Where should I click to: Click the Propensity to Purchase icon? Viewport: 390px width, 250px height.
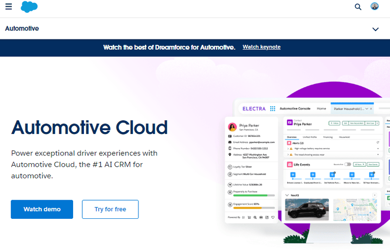pos(230,192)
